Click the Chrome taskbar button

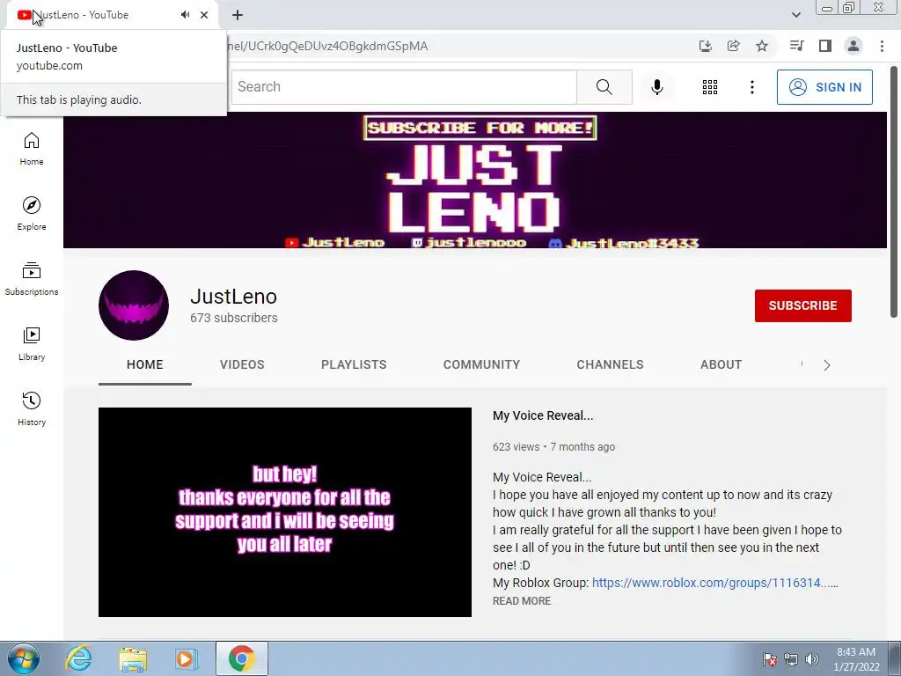coord(241,658)
